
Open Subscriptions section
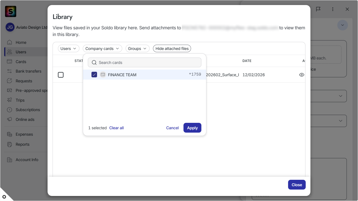click(28, 110)
